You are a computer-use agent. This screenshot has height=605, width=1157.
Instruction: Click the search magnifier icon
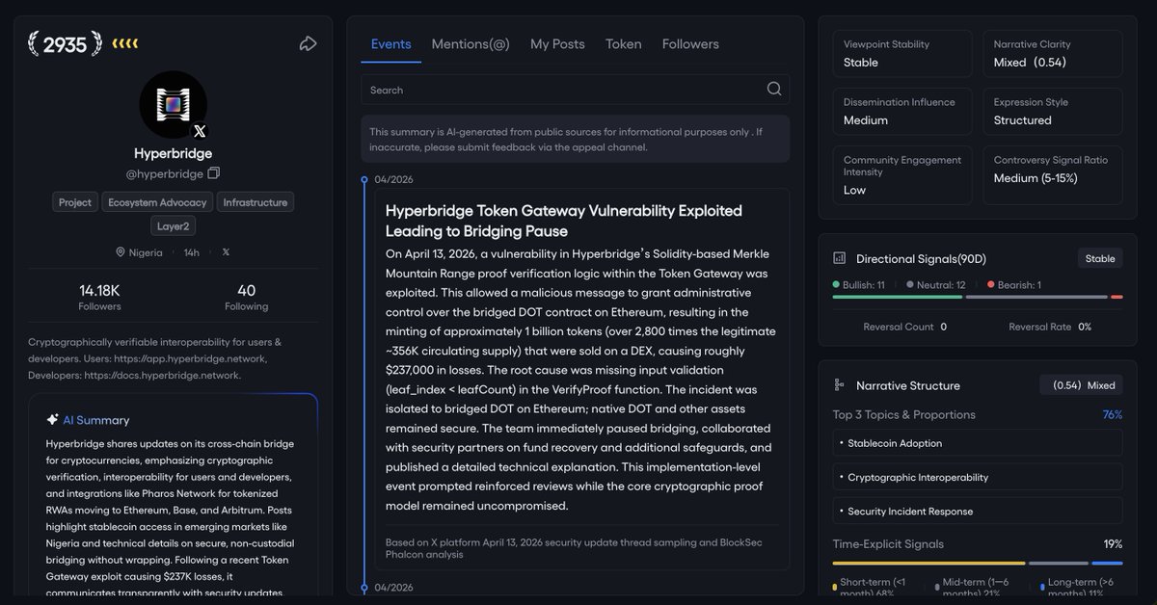(x=774, y=89)
